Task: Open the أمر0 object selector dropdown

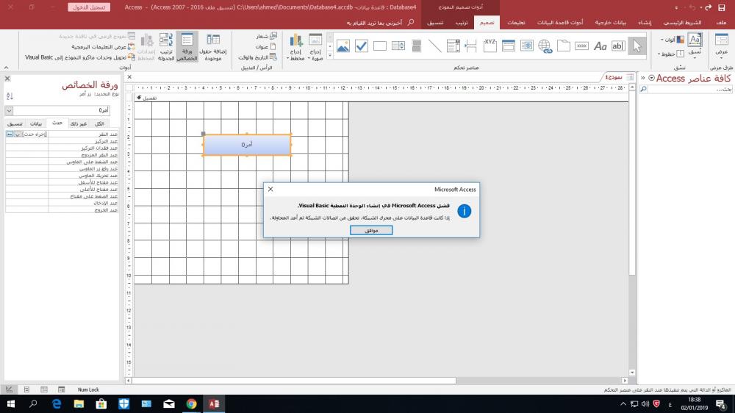Action: tap(9, 110)
